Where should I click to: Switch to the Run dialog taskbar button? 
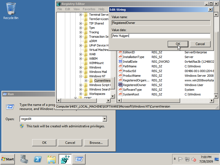[x=79, y=159]
